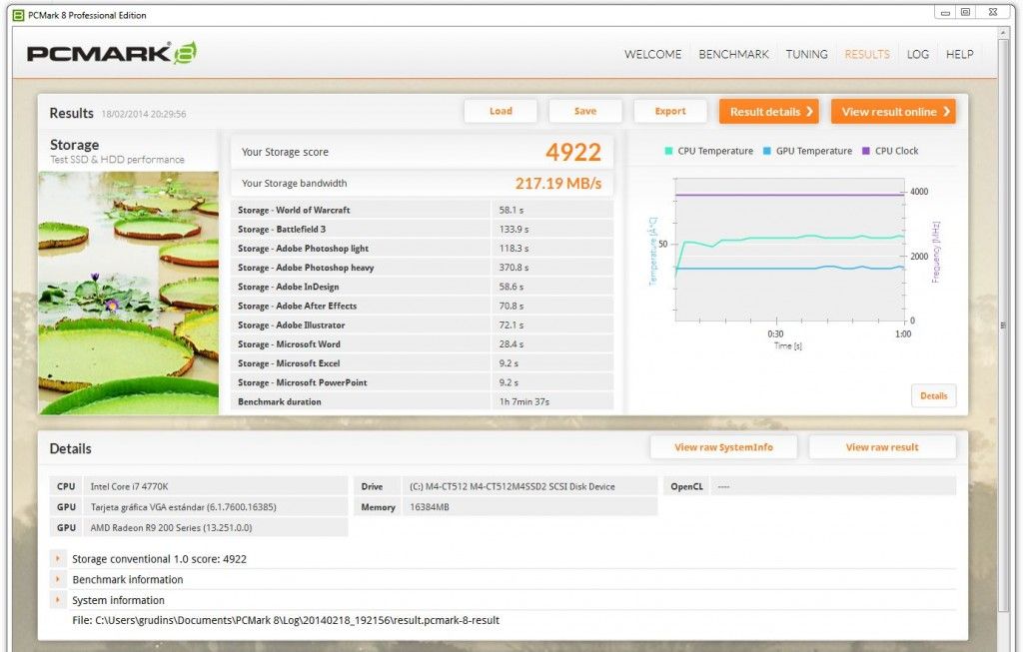The width and height of the screenshot is (1023, 652).
Task: Select the RESULTS tab
Action: 867,54
